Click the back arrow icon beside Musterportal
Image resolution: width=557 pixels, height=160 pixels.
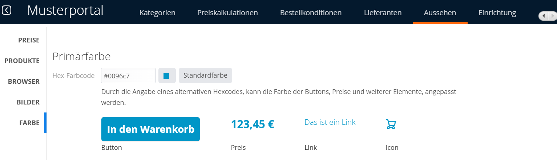[x=7, y=10]
